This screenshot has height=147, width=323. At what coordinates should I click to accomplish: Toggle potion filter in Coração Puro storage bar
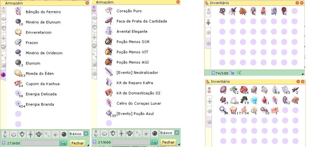(96, 134)
